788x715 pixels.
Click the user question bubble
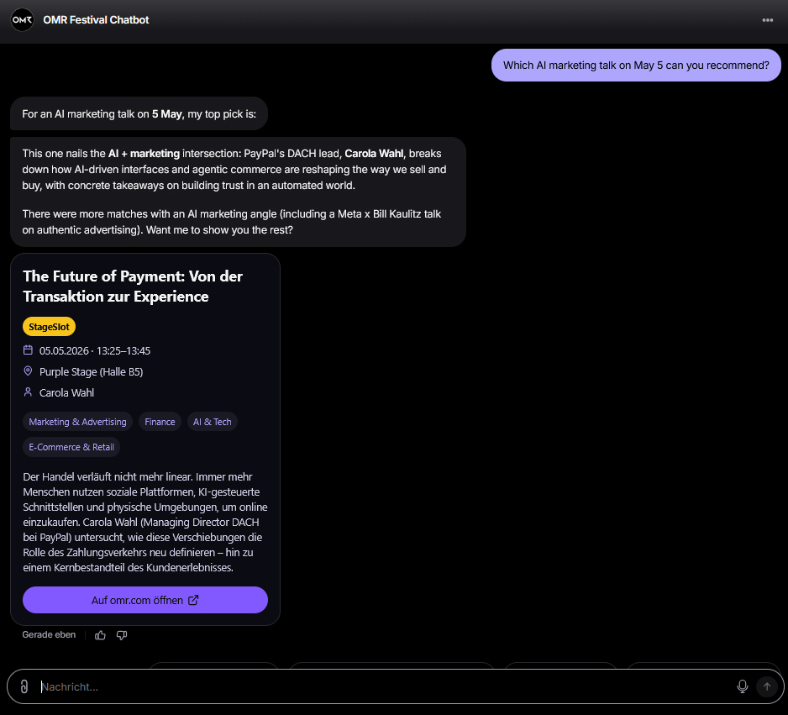(636, 66)
